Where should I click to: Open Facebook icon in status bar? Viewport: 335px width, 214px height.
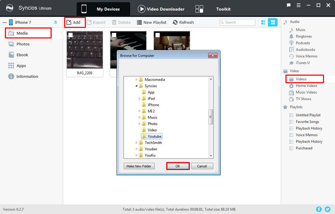tap(319, 209)
